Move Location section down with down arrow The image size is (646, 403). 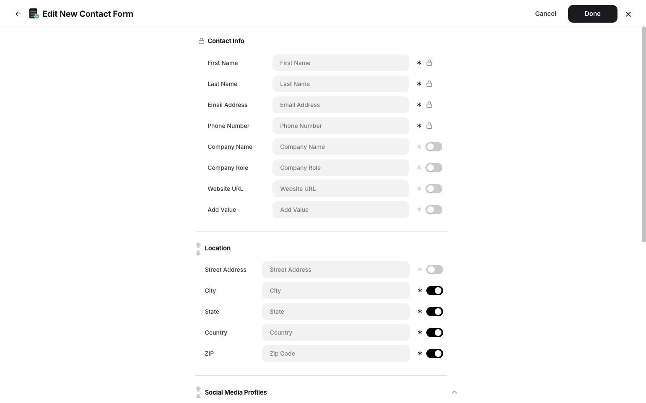[198, 253]
